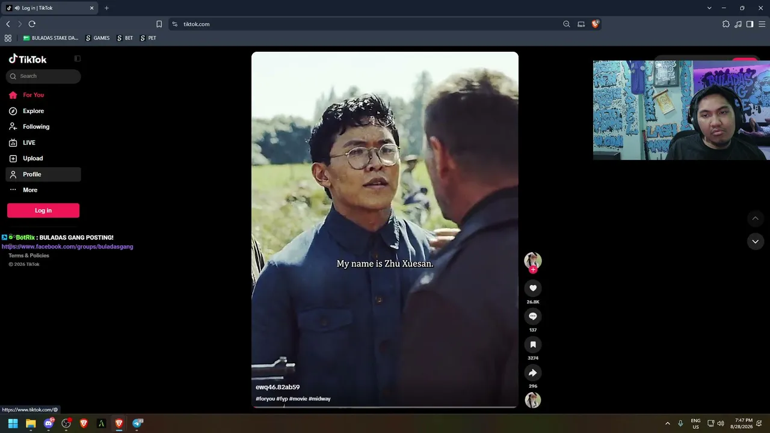Open a new browser tab
This screenshot has height=433, width=770.
click(106, 8)
